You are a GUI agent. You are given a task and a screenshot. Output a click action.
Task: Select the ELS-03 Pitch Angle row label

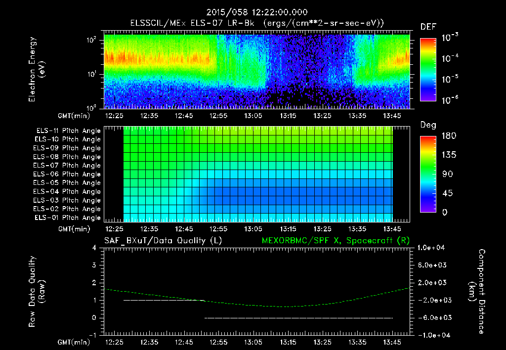[x=67, y=200]
